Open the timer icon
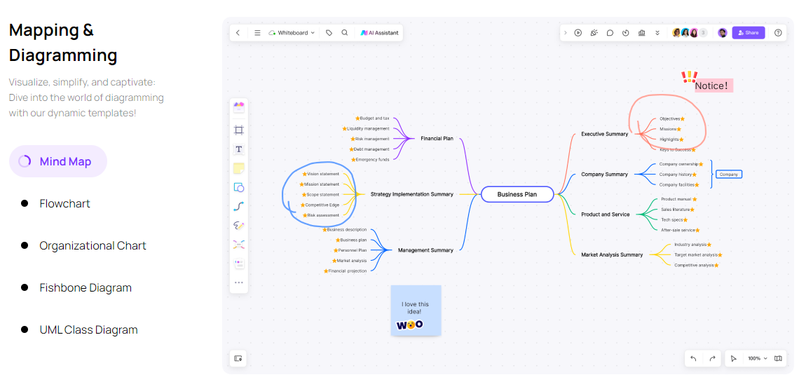 pyautogui.click(x=626, y=33)
